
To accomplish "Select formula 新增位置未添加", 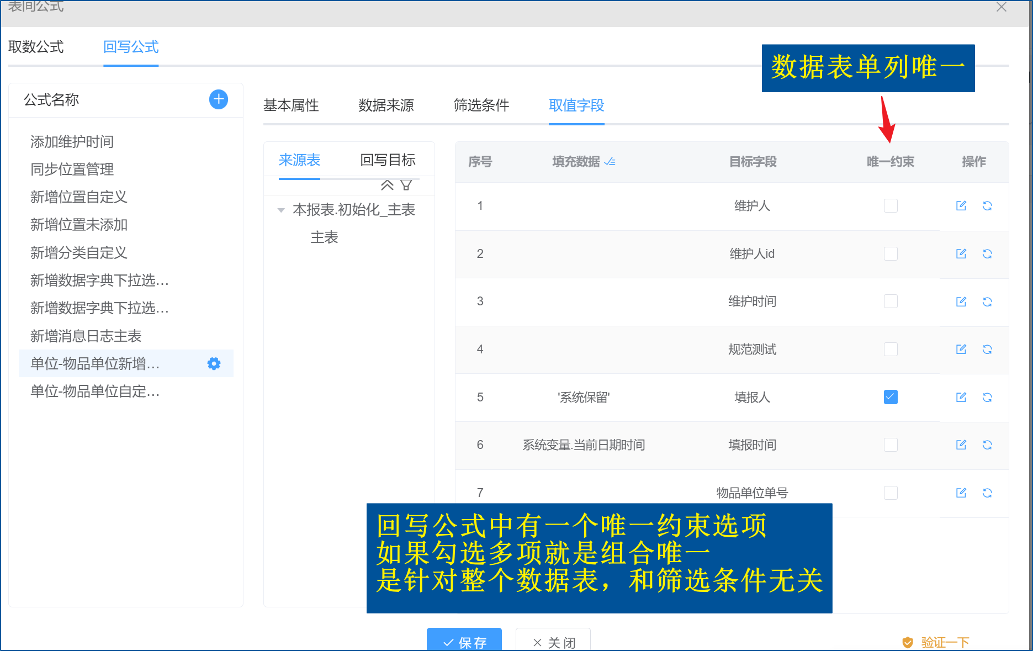I will [78, 225].
